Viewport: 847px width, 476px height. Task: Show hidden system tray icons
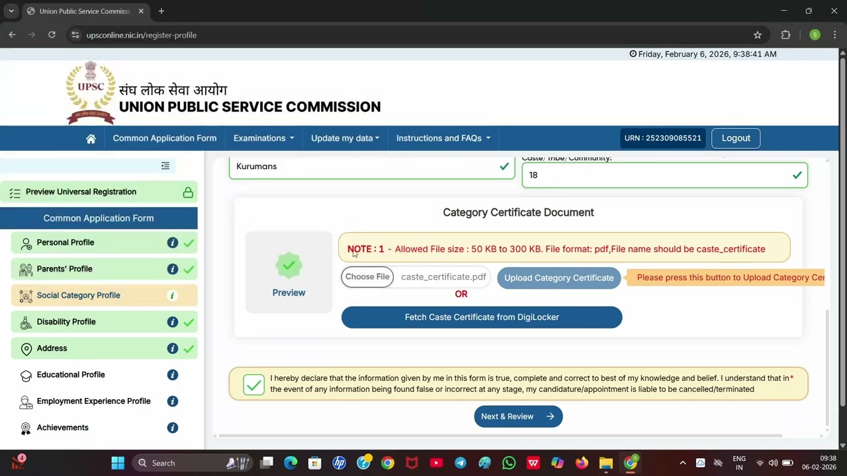tap(683, 463)
